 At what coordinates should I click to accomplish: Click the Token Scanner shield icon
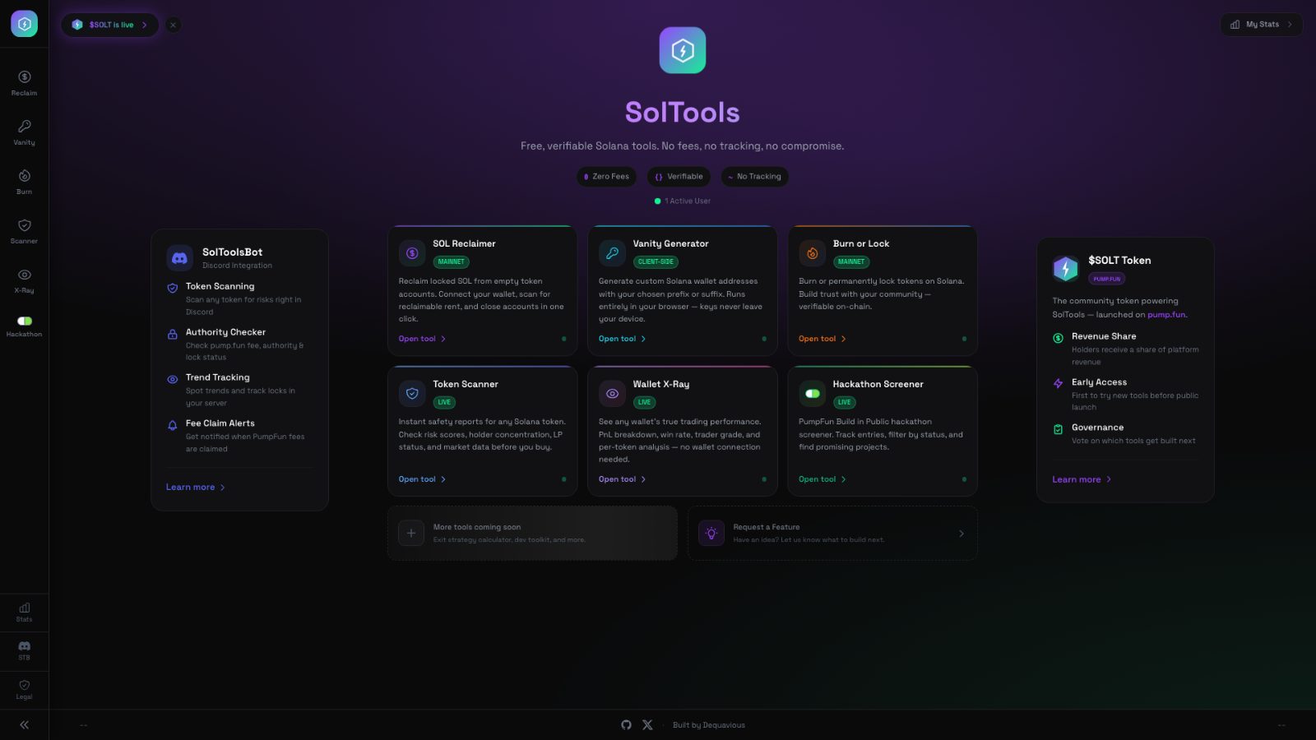(412, 393)
